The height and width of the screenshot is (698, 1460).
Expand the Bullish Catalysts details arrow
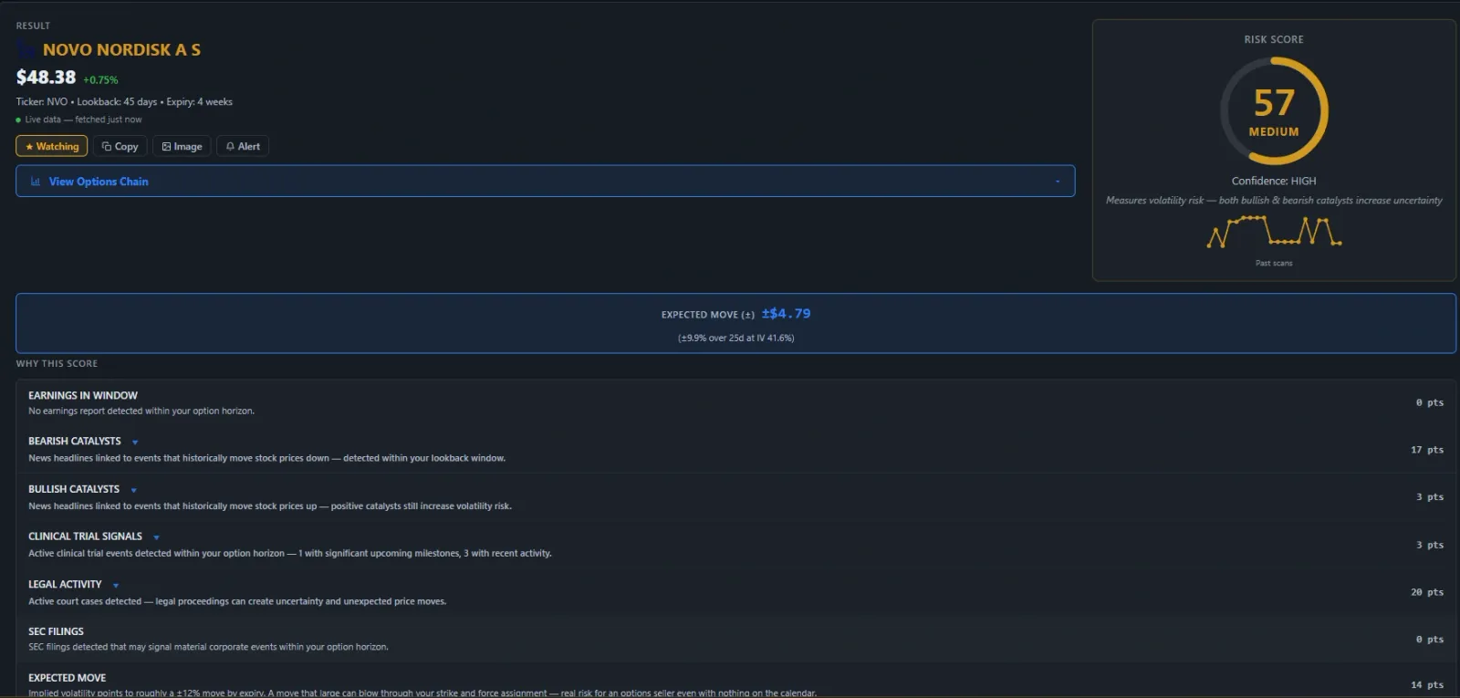pos(134,490)
